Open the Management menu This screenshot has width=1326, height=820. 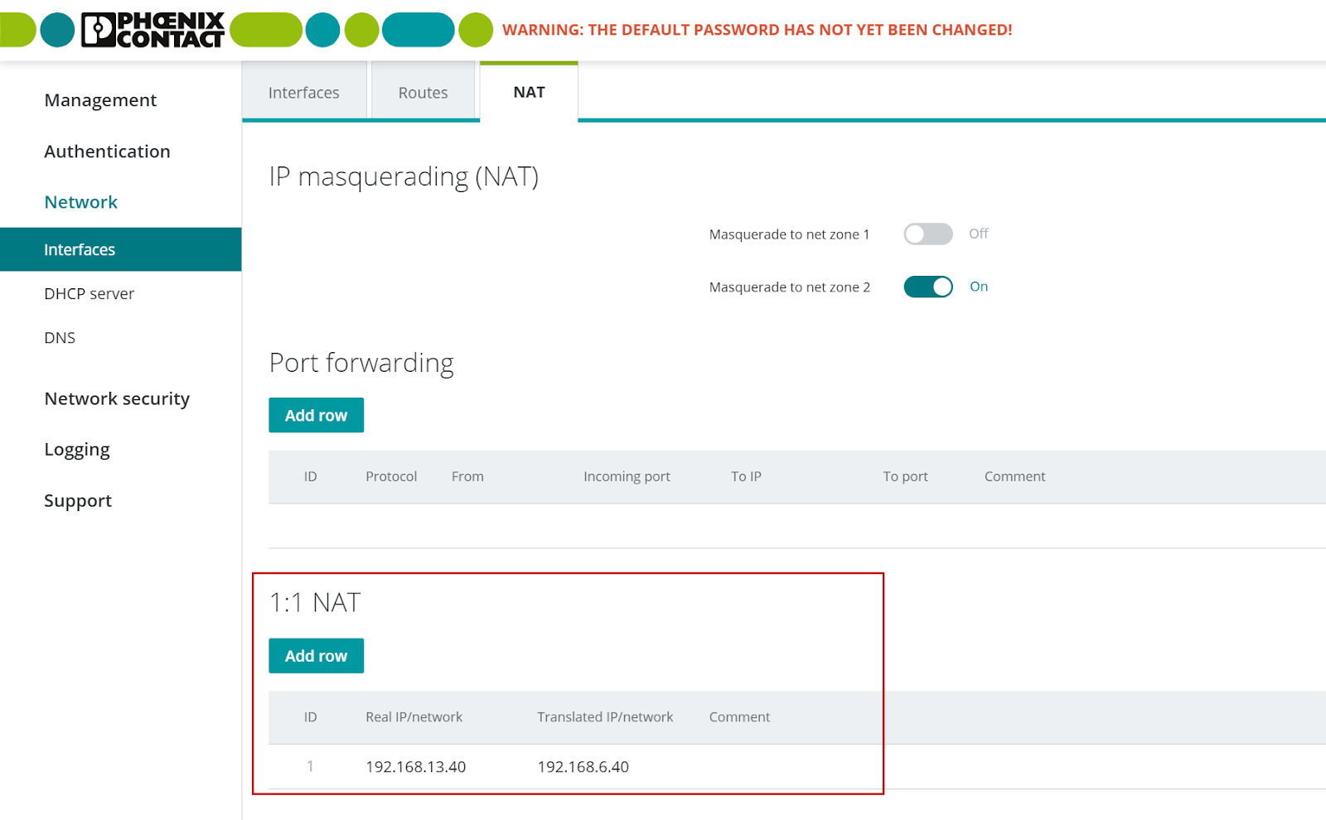pyautogui.click(x=100, y=100)
